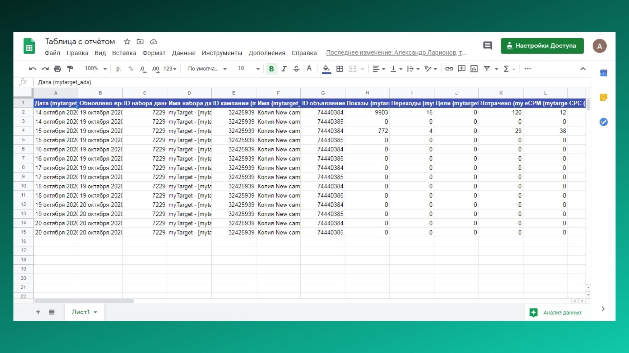Insert comment icon in toolbar
The image size is (629, 353).
(x=462, y=69)
